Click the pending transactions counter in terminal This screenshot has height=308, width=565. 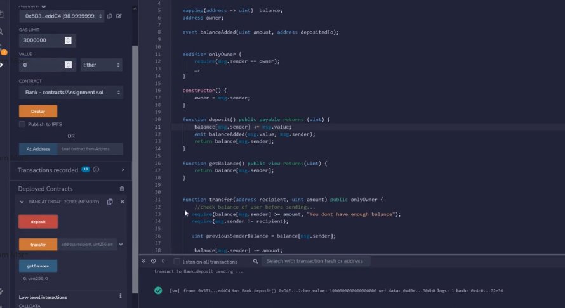(163, 261)
